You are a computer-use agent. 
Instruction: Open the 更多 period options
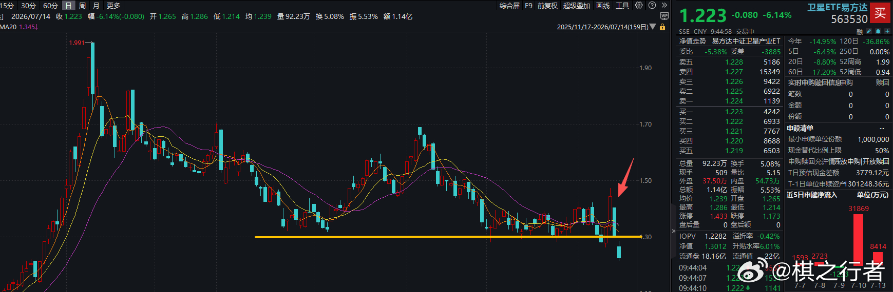(x=113, y=6)
